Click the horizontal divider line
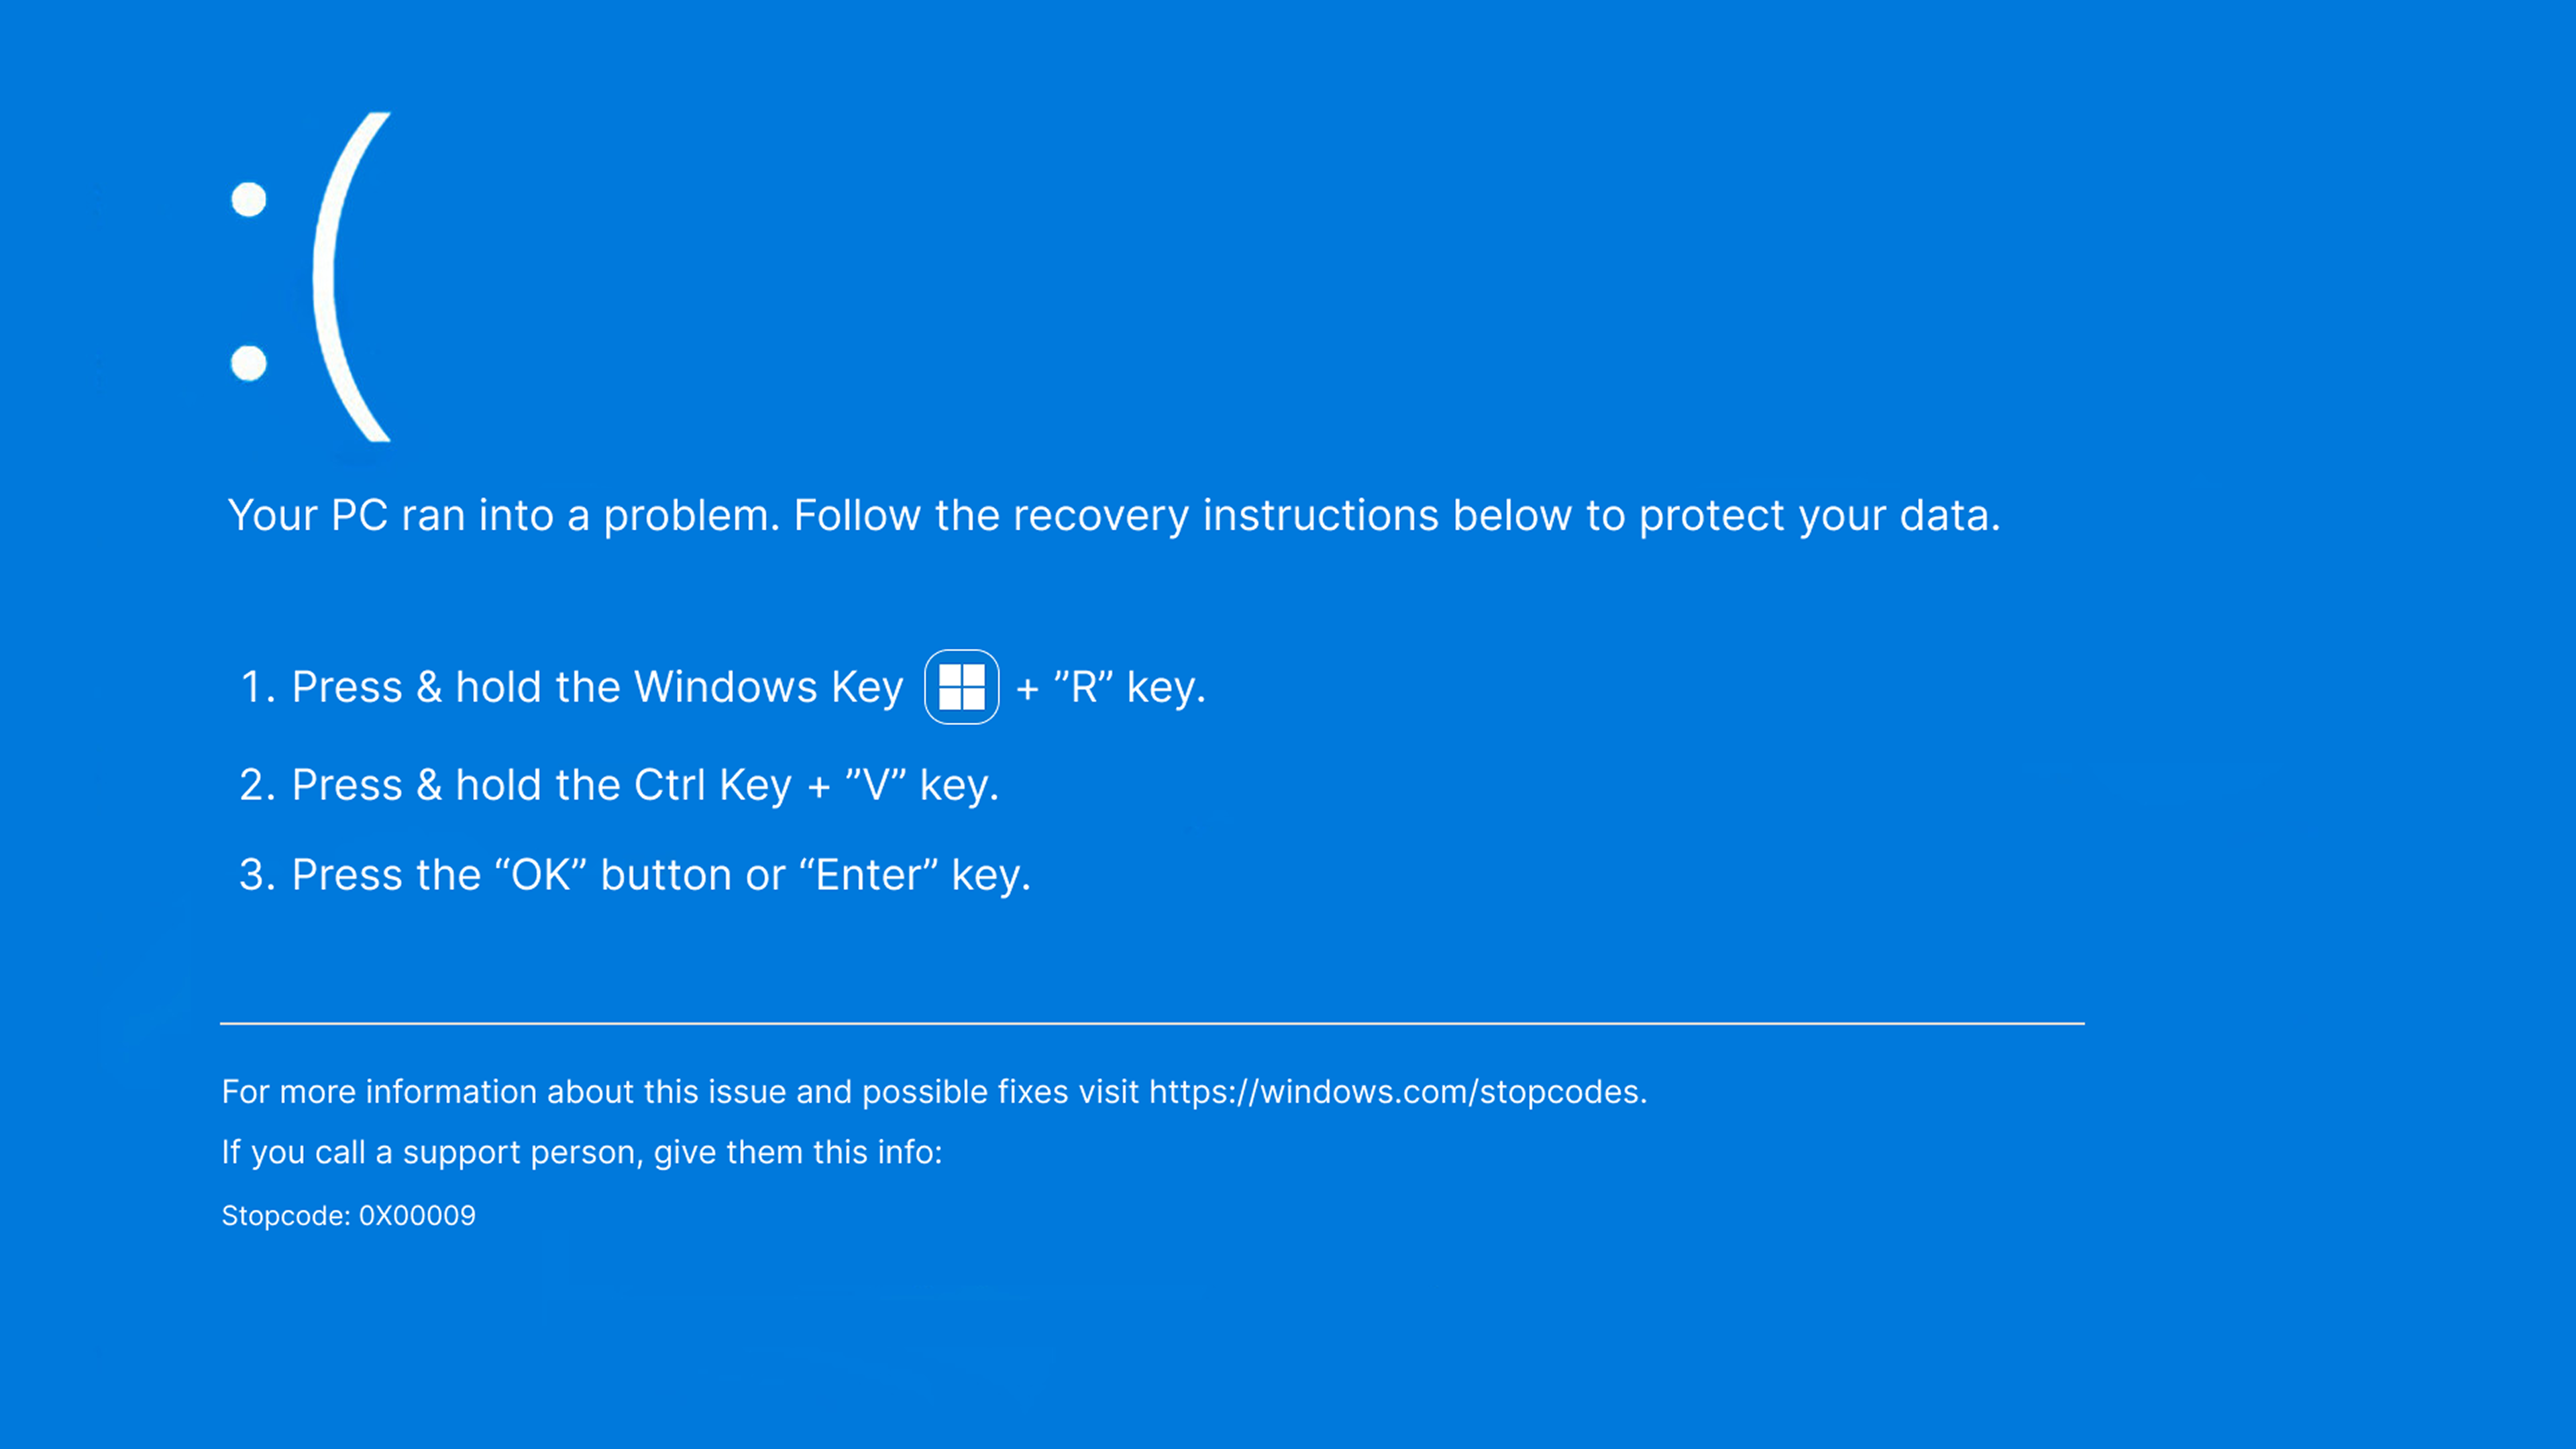This screenshot has height=1449, width=2576. point(1152,1023)
